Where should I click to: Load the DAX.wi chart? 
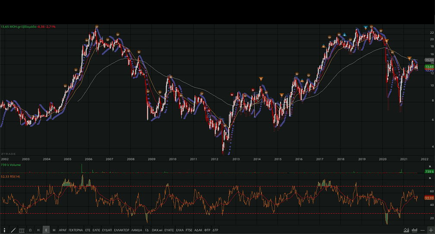(157, 230)
